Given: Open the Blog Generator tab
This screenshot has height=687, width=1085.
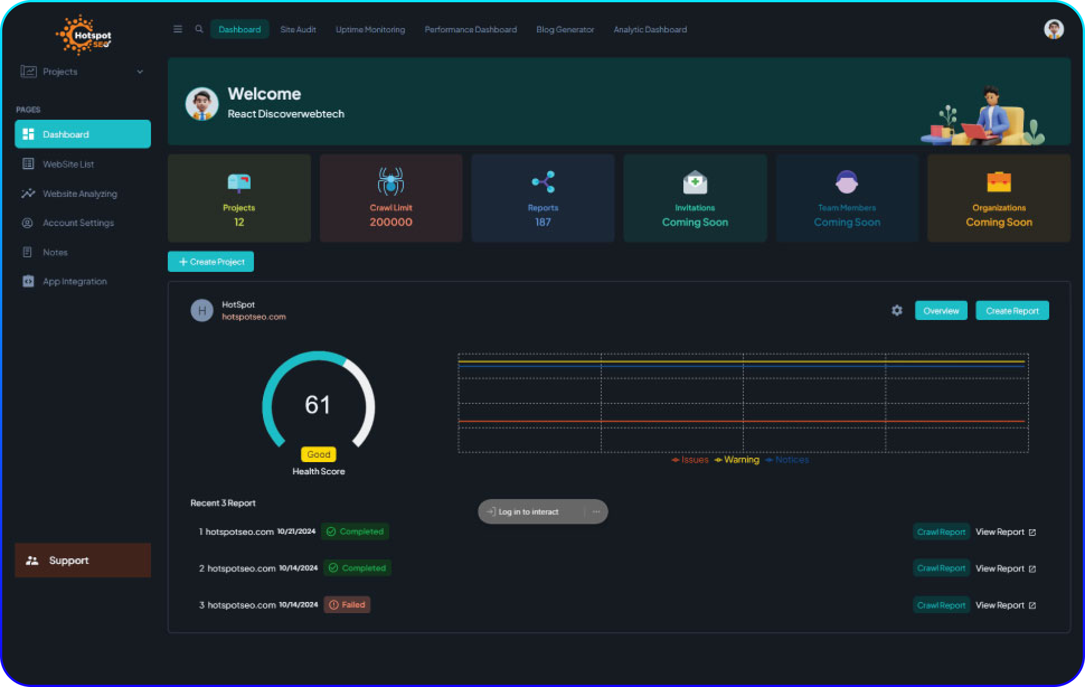Looking at the screenshot, I should click(565, 29).
